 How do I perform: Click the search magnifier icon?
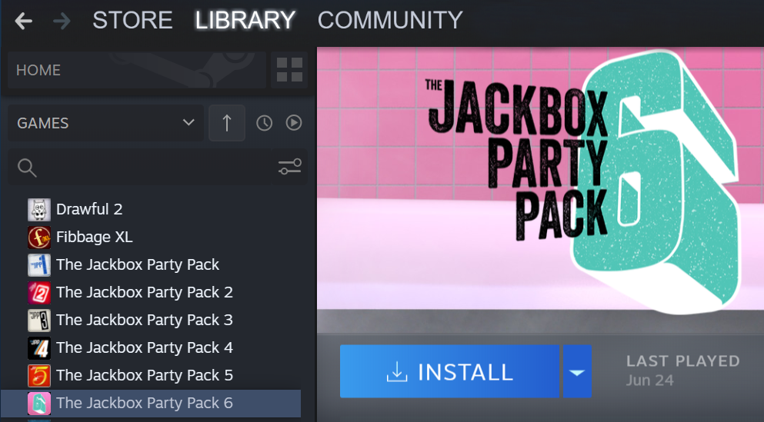(x=27, y=168)
